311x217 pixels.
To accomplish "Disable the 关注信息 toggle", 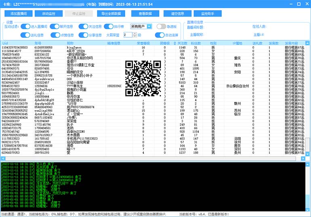I will click(x=83, y=26).
